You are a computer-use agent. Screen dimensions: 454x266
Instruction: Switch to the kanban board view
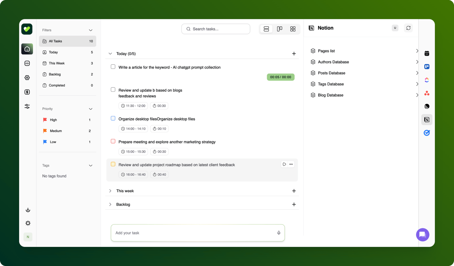280,29
